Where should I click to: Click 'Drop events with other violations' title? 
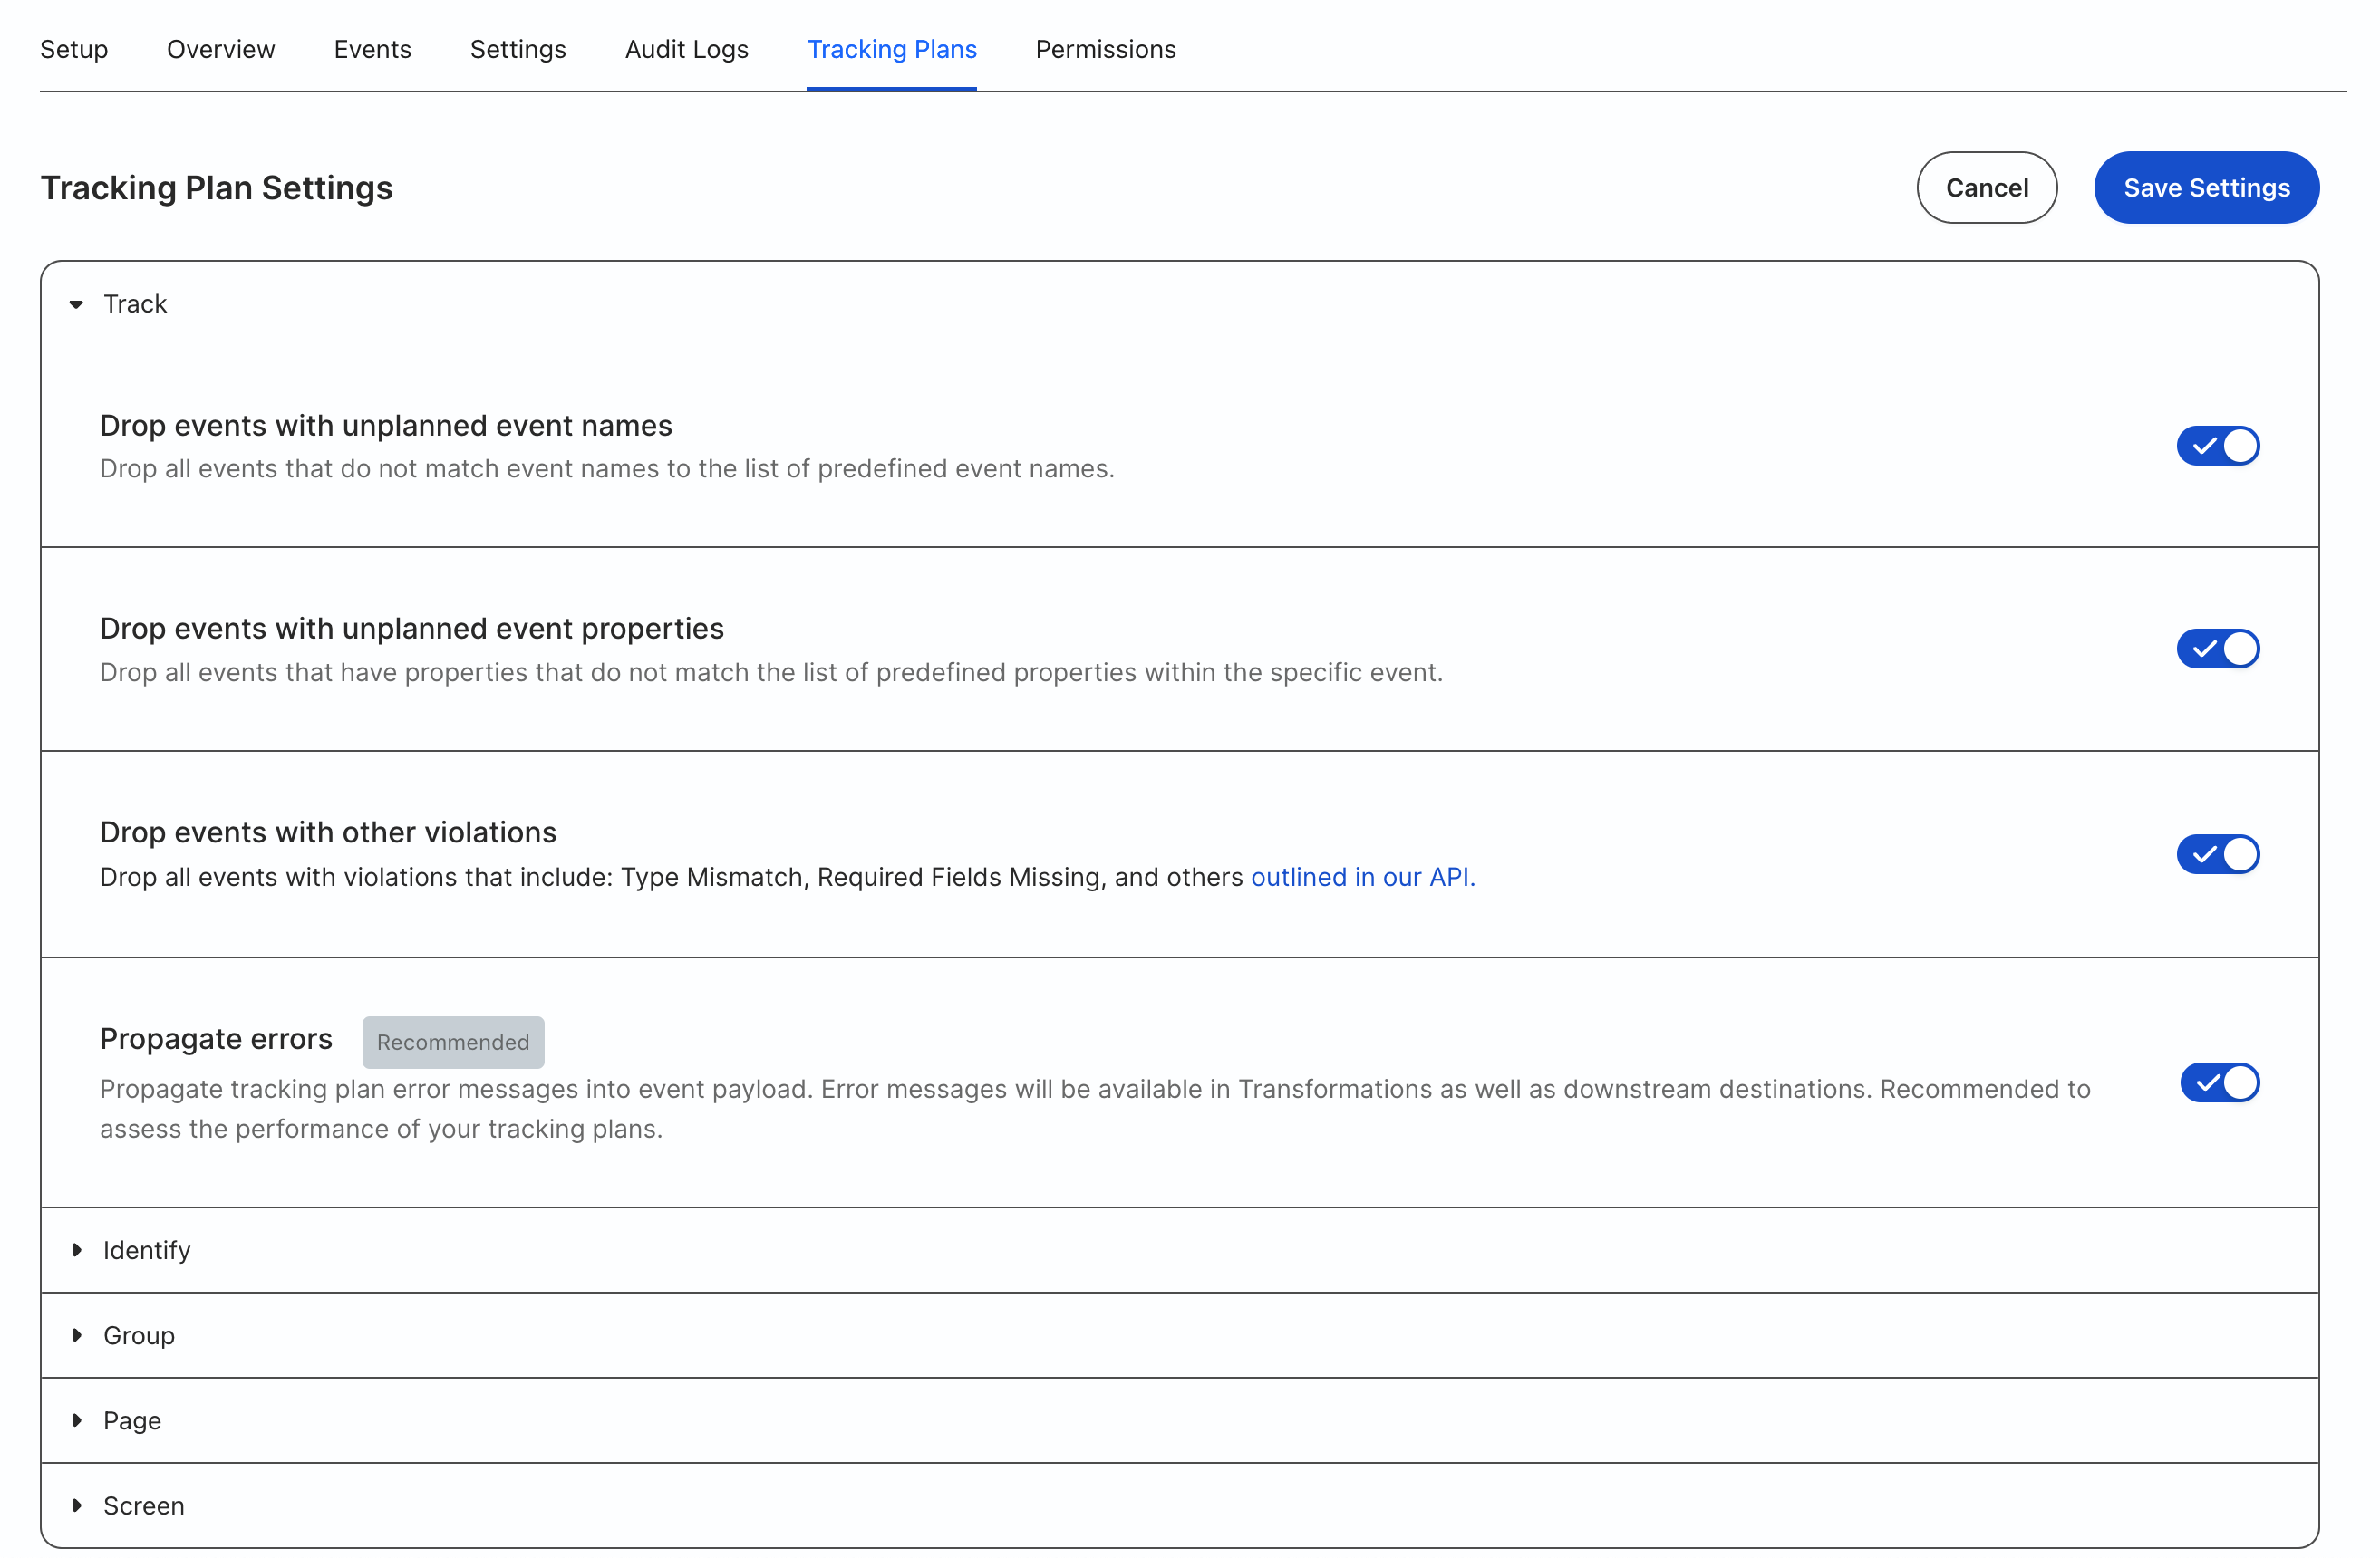(x=328, y=832)
